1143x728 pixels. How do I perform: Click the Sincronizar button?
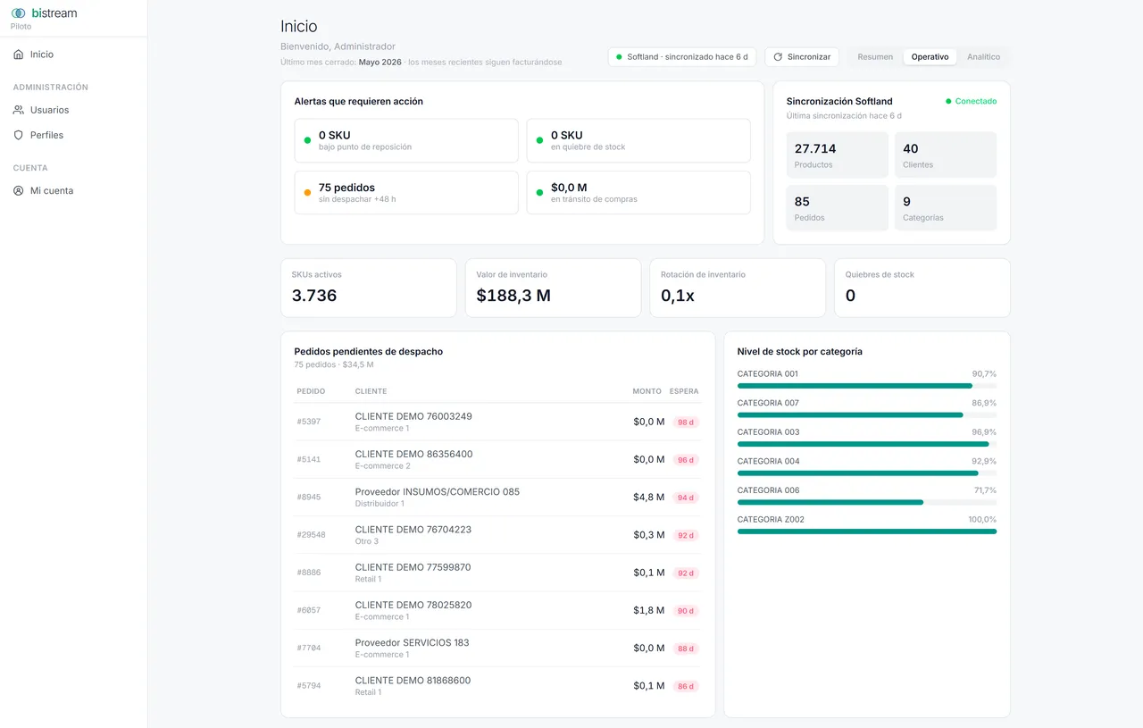point(802,57)
